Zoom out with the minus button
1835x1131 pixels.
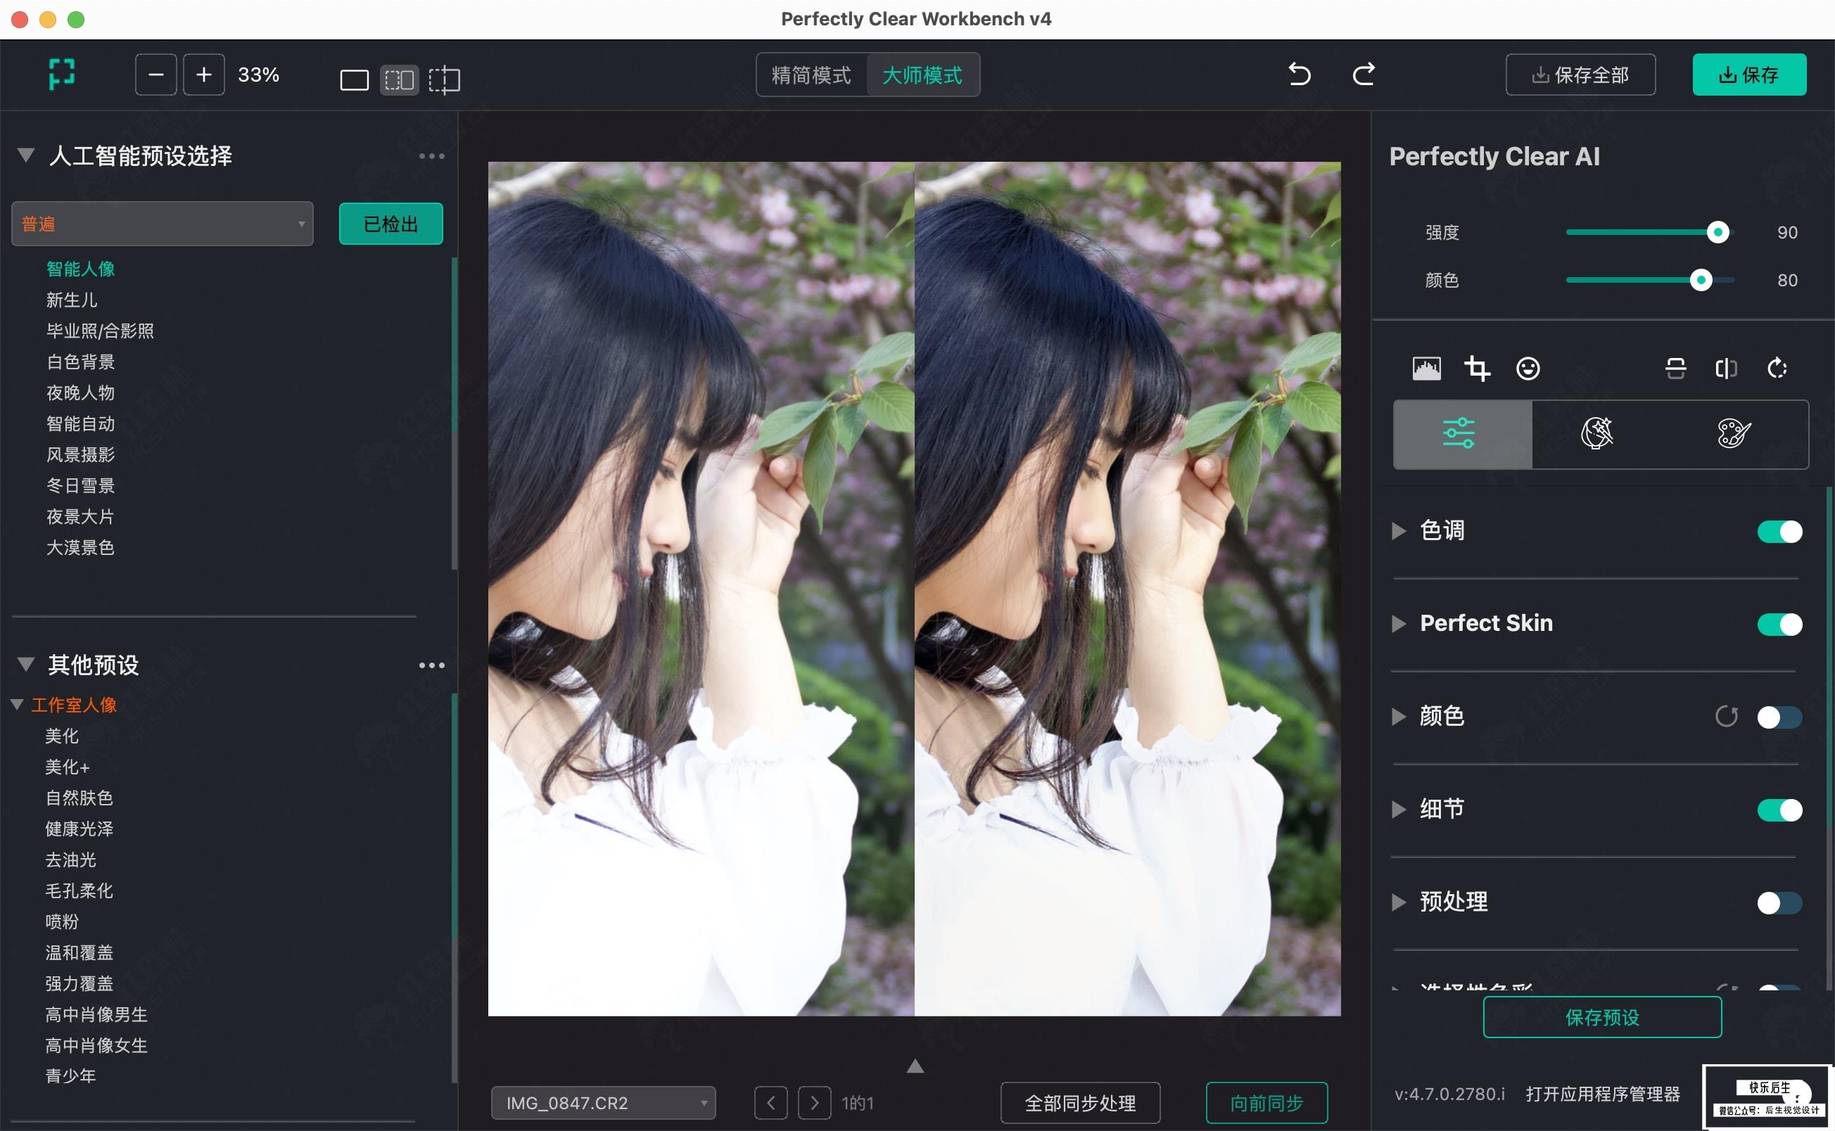click(155, 75)
